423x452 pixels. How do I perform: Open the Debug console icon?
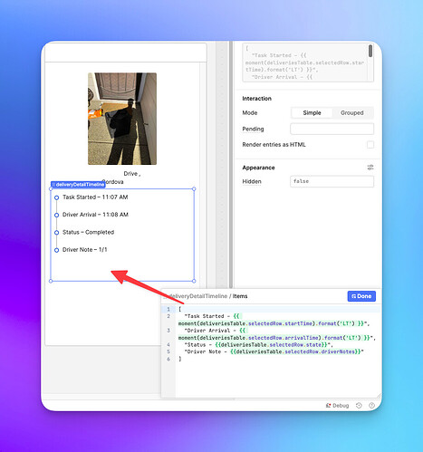point(328,406)
